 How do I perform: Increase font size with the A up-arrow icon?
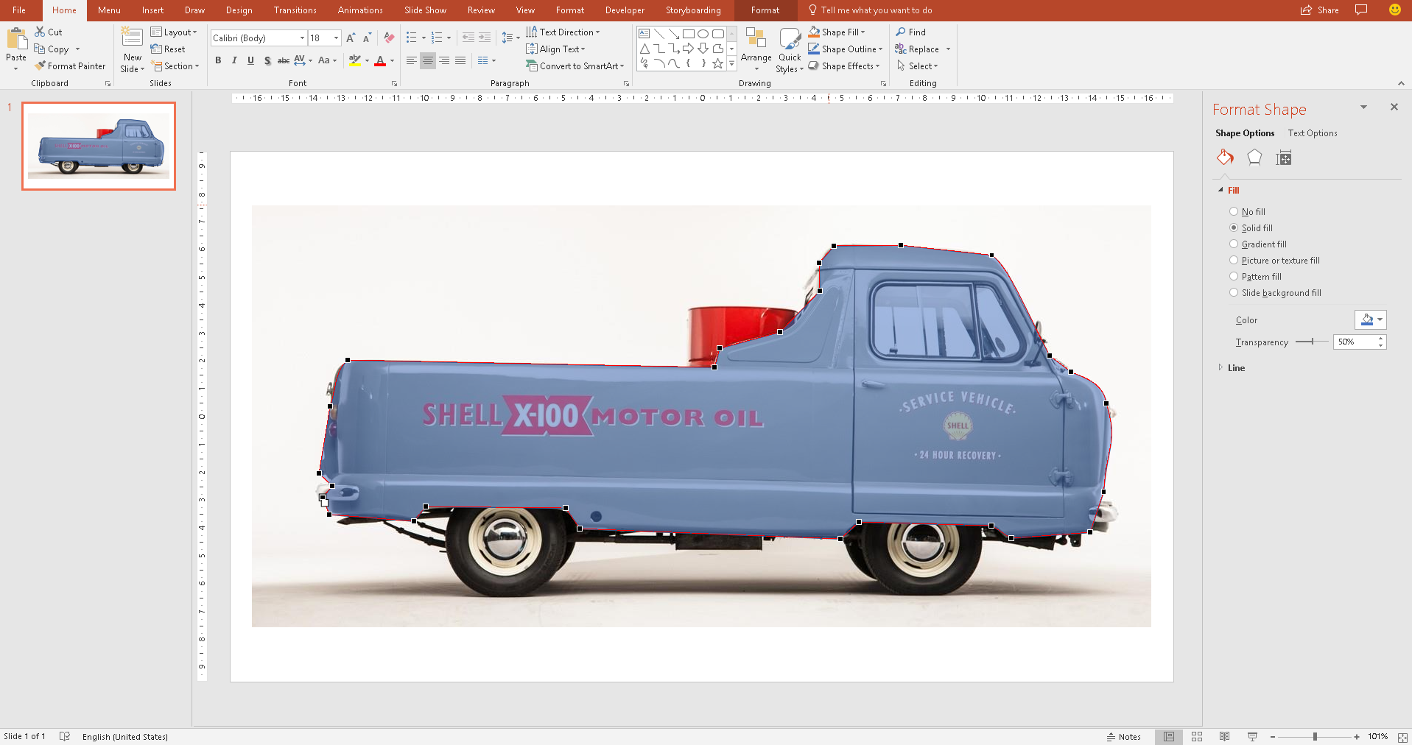tap(351, 38)
